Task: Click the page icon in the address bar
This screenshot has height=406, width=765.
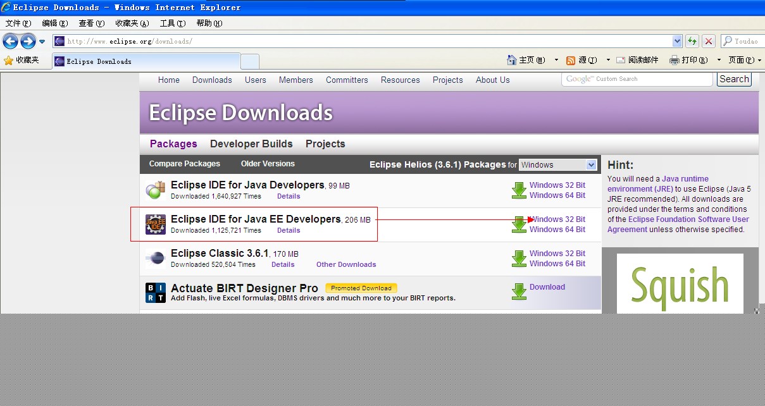Action: (59, 42)
